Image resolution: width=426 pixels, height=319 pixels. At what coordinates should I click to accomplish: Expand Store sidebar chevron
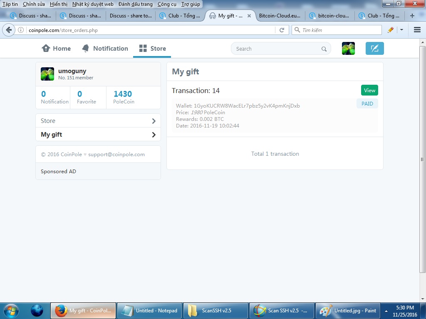[154, 121]
